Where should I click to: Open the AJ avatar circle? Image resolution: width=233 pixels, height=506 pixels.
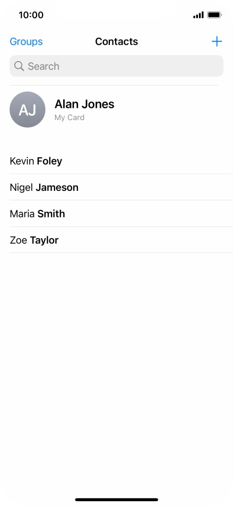[x=28, y=109]
